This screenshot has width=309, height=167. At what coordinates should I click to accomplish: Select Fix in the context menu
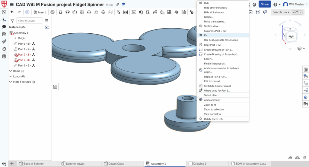click(x=206, y=35)
